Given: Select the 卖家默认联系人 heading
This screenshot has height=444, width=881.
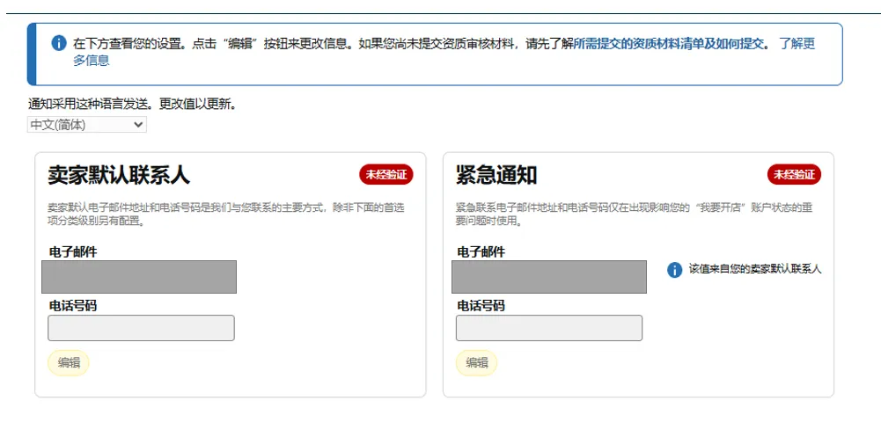Looking at the screenshot, I should (x=119, y=175).
